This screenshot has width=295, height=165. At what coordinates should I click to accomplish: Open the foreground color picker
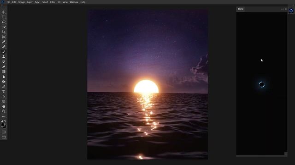click(x=2, y=125)
